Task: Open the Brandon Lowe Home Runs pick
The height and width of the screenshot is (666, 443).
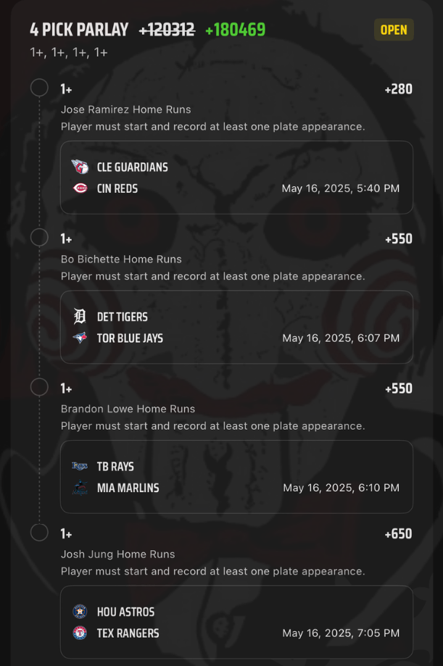Action: click(x=128, y=409)
